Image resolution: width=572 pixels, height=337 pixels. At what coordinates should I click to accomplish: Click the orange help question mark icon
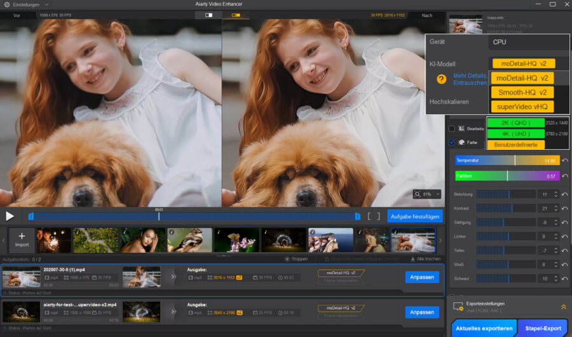[x=441, y=79]
